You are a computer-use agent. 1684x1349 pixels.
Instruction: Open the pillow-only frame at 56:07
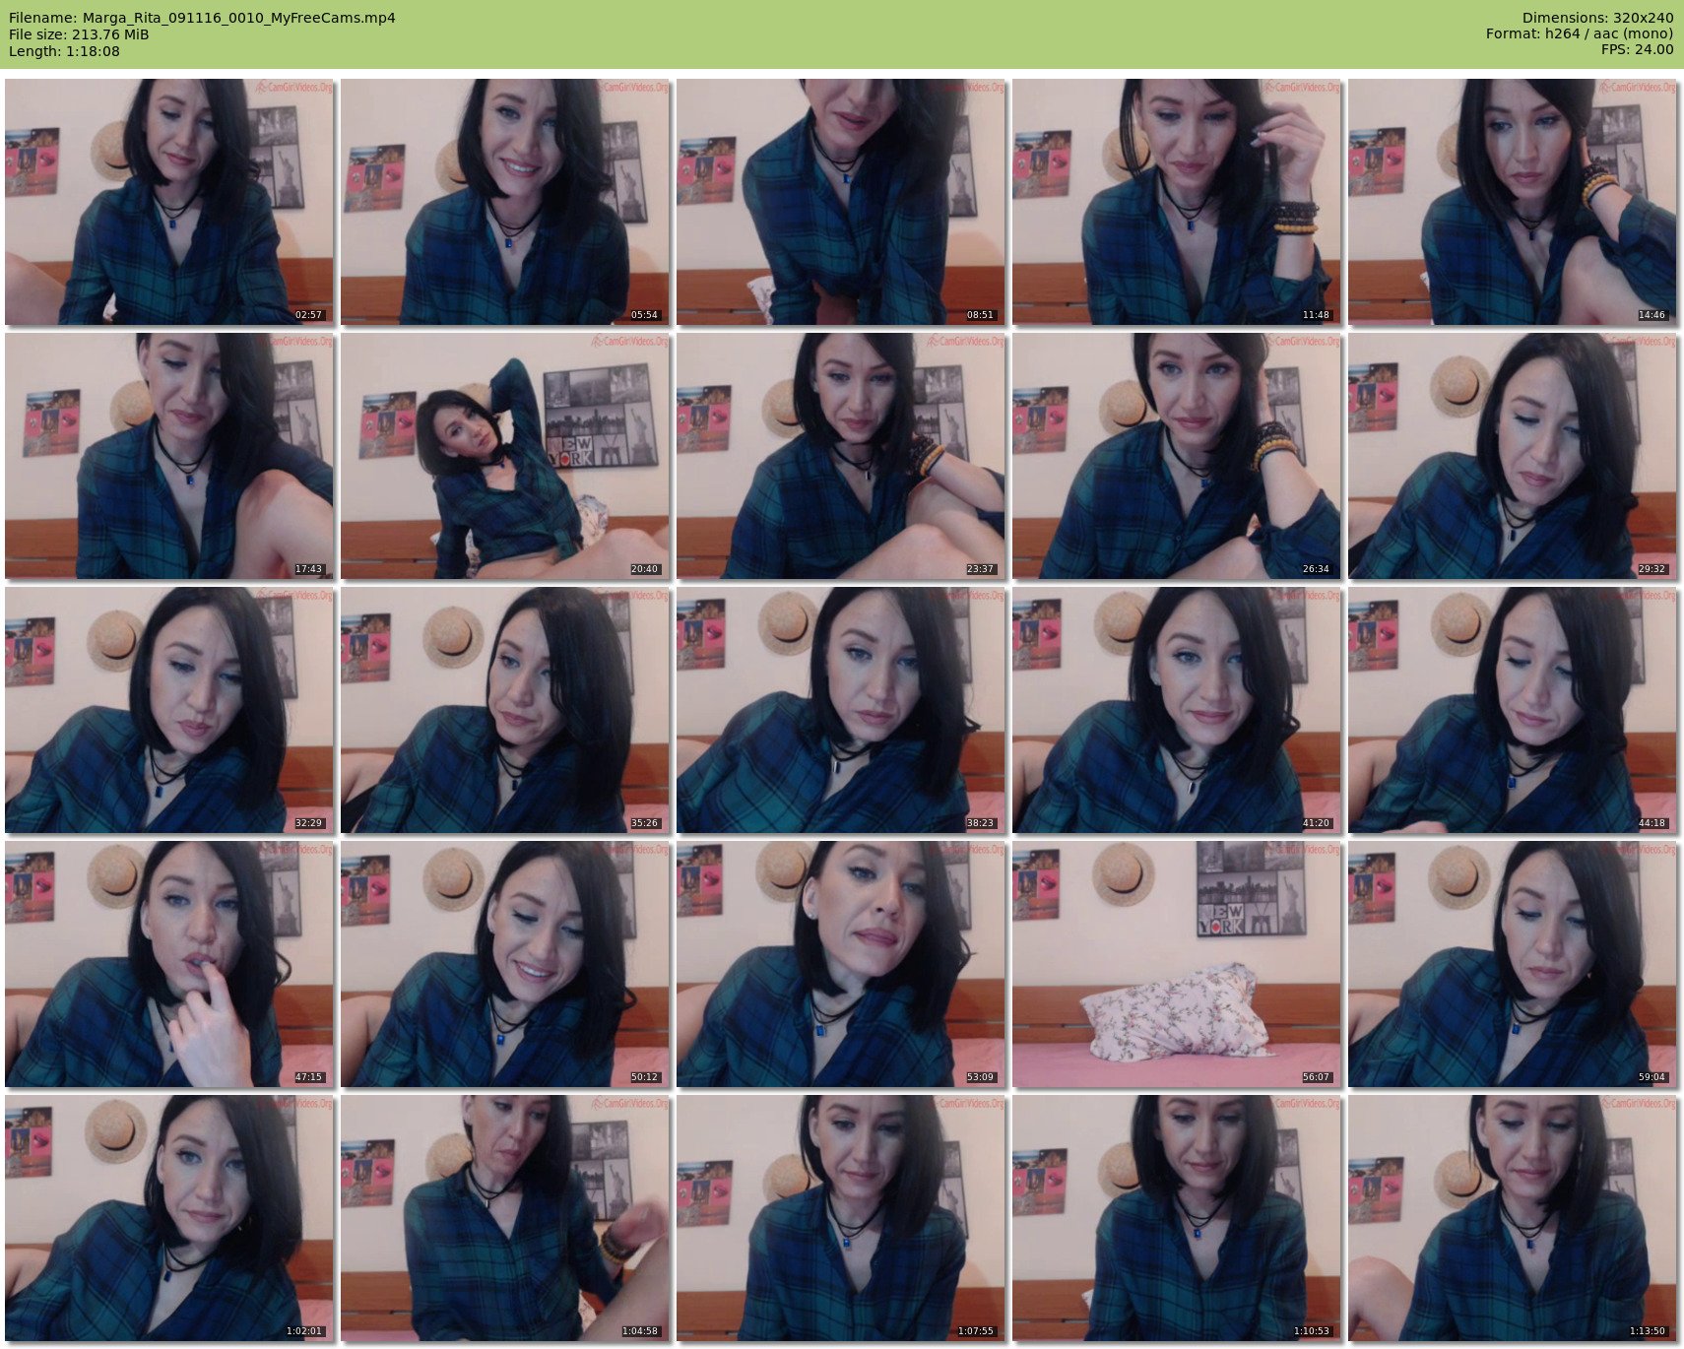[x=1176, y=964]
